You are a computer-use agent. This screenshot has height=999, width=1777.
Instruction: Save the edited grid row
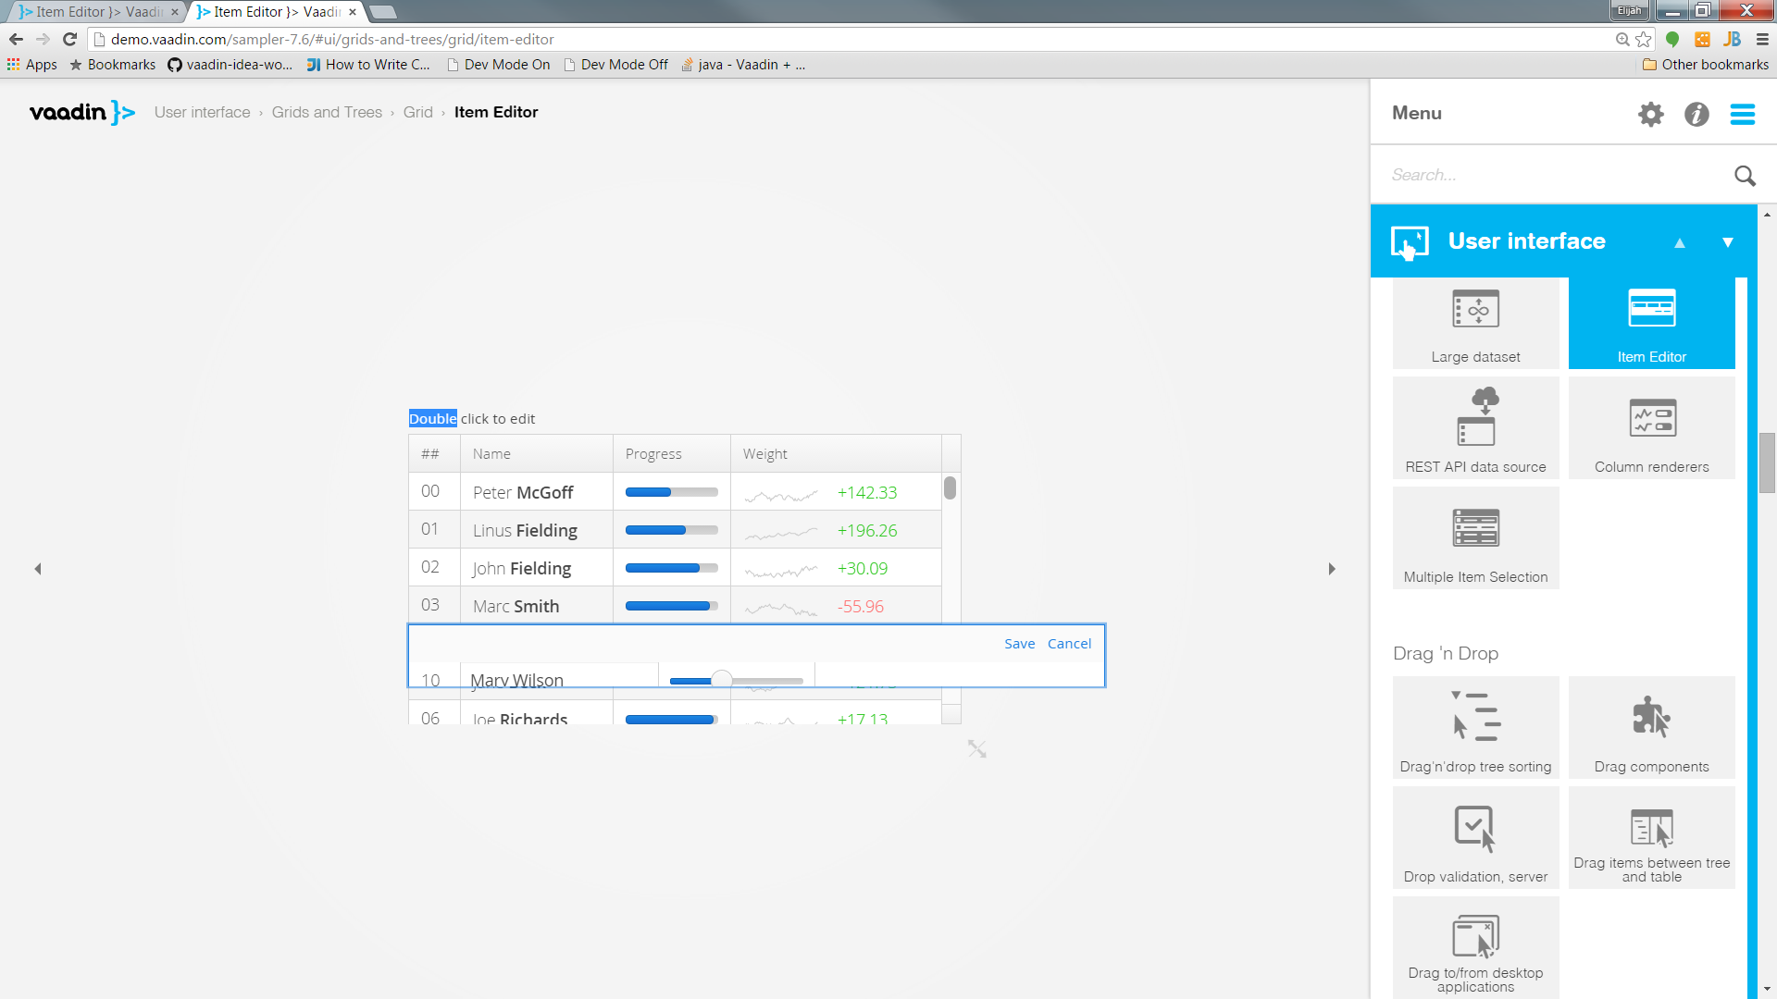tap(1019, 643)
